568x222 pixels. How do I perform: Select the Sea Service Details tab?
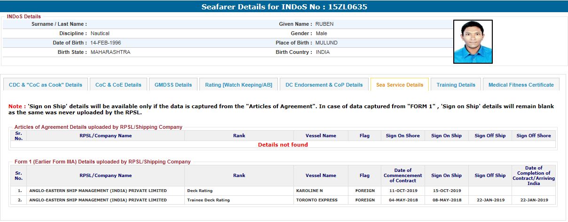tap(399, 85)
